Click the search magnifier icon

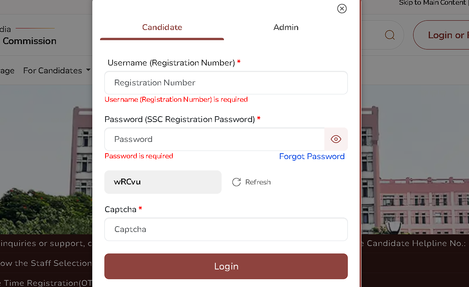pos(390,35)
